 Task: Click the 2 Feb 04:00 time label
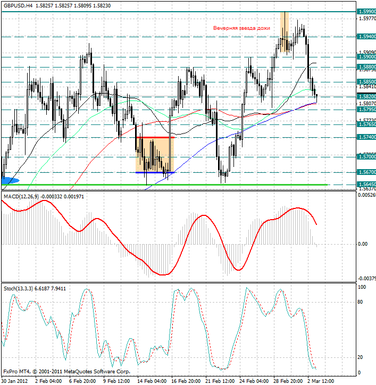pyautogui.click(x=48, y=381)
